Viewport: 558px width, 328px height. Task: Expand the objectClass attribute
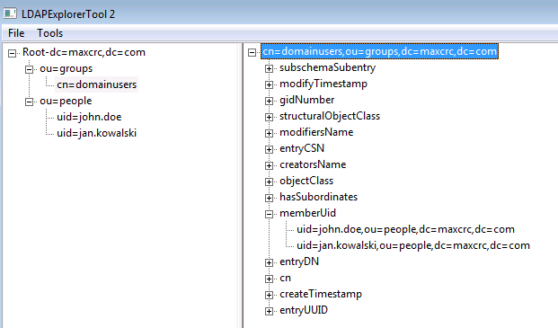point(269,182)
